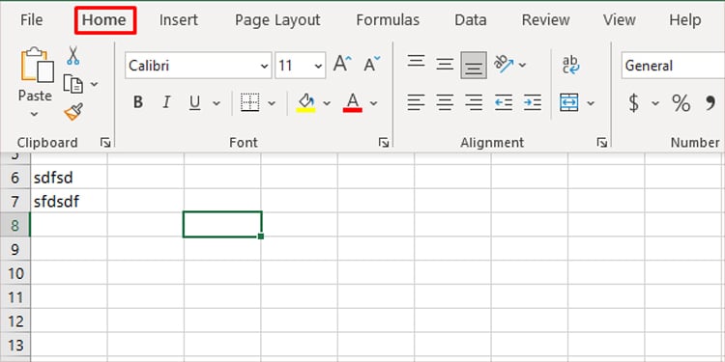This screenshot has width=725, height=362.
Task: Open the font size 11 dropdown
Action: click(319, 66)
